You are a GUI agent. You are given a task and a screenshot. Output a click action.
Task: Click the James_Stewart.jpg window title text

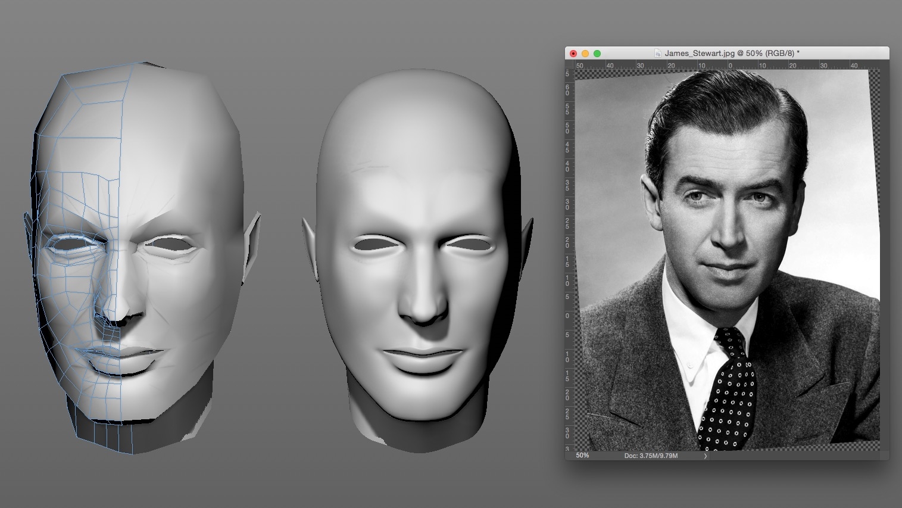[732, 53]
